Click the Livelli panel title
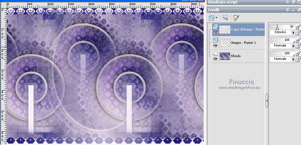Image resolution: width=301 pixels, height=145 pixels. click(214, 10)
